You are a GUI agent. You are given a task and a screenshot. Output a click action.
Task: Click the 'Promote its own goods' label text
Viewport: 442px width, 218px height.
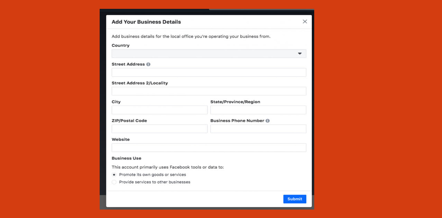152,175
